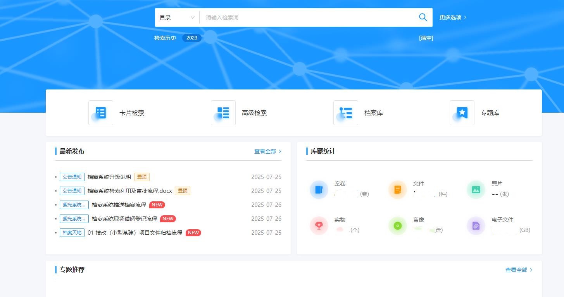Open 更多选项 search options
The height and width of the screenshot is (297, 564).
click(x=450, y=17)
